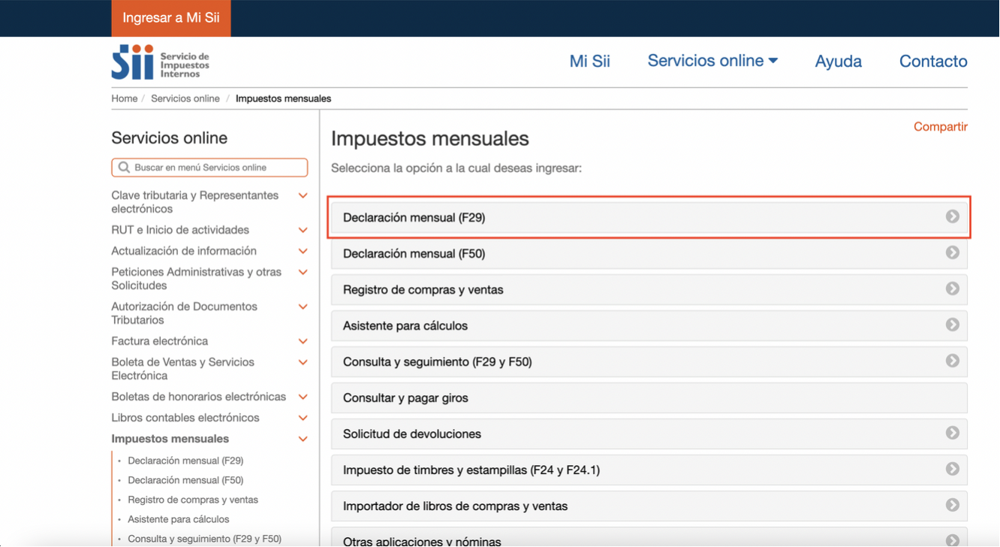Open Mi Sii from the top navigation
Viewport: 1000px width, 547px height.
pos(589,60)
